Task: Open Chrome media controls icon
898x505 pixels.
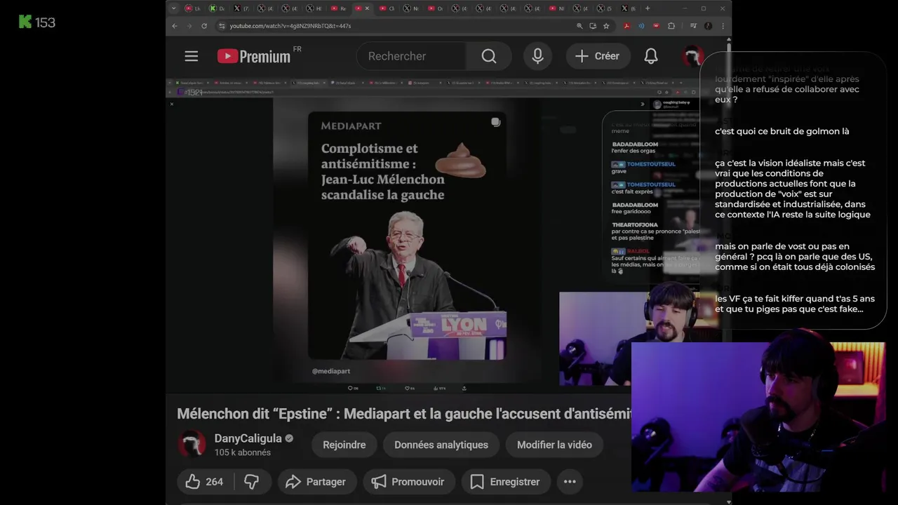Action: [693, 26]
